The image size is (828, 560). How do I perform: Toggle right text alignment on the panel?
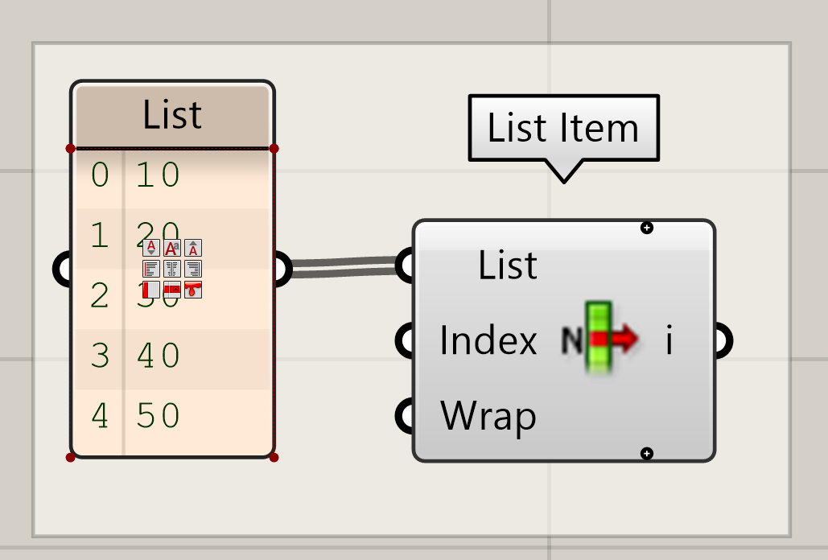[193, 268]
